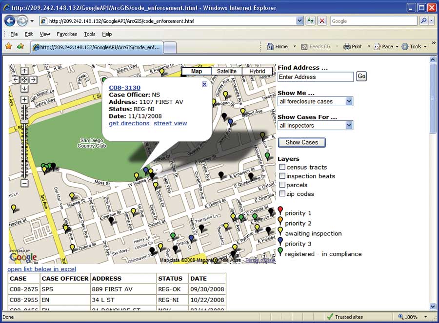The height and width of the screenshot is (323, 439).
Task: Pan the map up with the arrow
Action: (24, 71)
